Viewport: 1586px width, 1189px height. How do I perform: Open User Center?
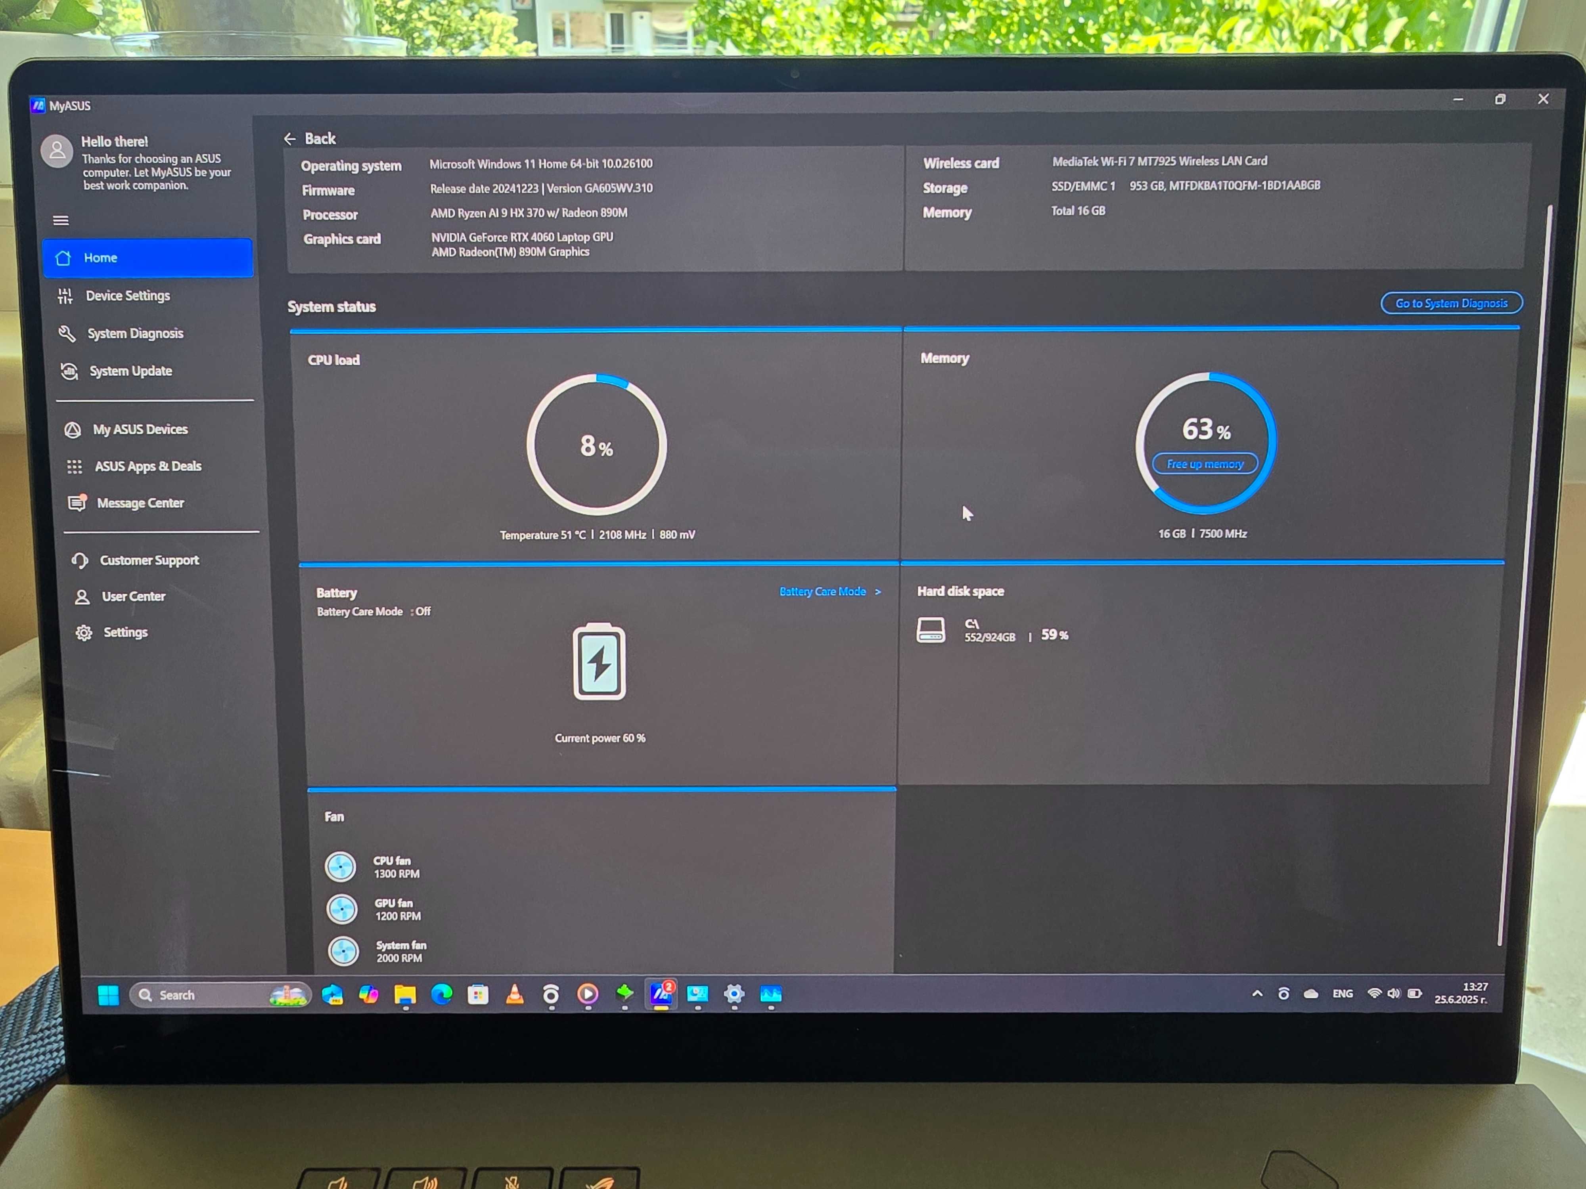pyautogui.click(x=133, y=596)
